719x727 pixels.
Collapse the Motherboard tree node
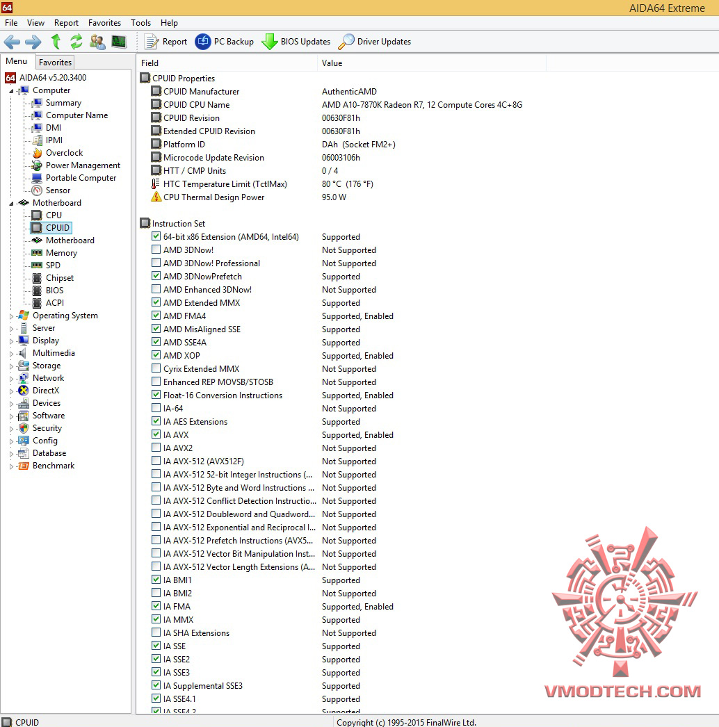click(x=11, y=204)
